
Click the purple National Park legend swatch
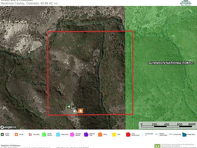86,134
